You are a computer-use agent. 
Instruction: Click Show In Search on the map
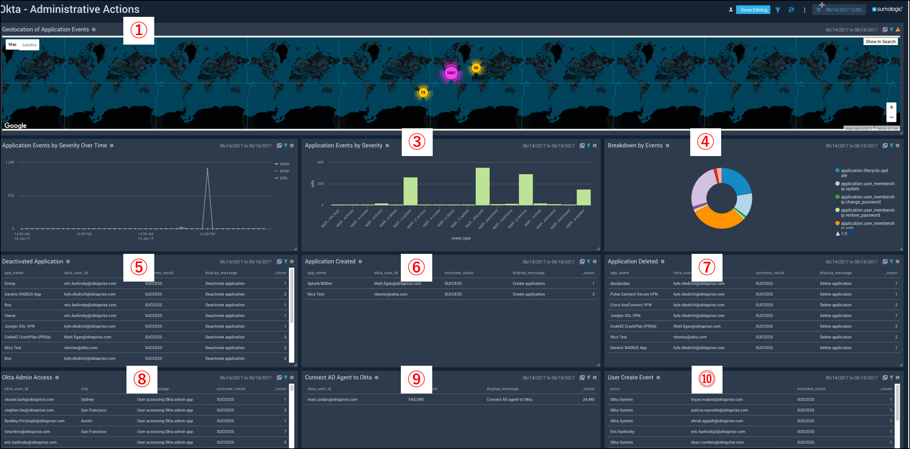click(880, 41)
